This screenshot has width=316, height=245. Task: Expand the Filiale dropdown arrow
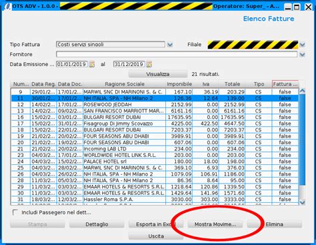tap(302, 45)
